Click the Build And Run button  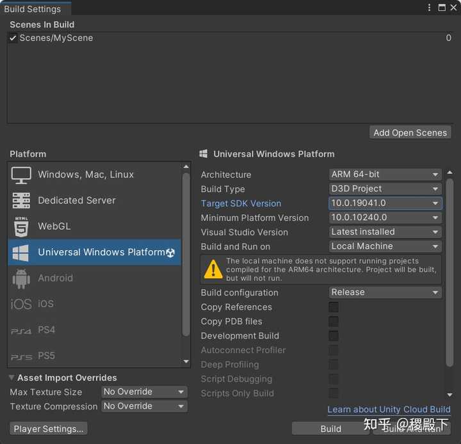coord(412,429)
